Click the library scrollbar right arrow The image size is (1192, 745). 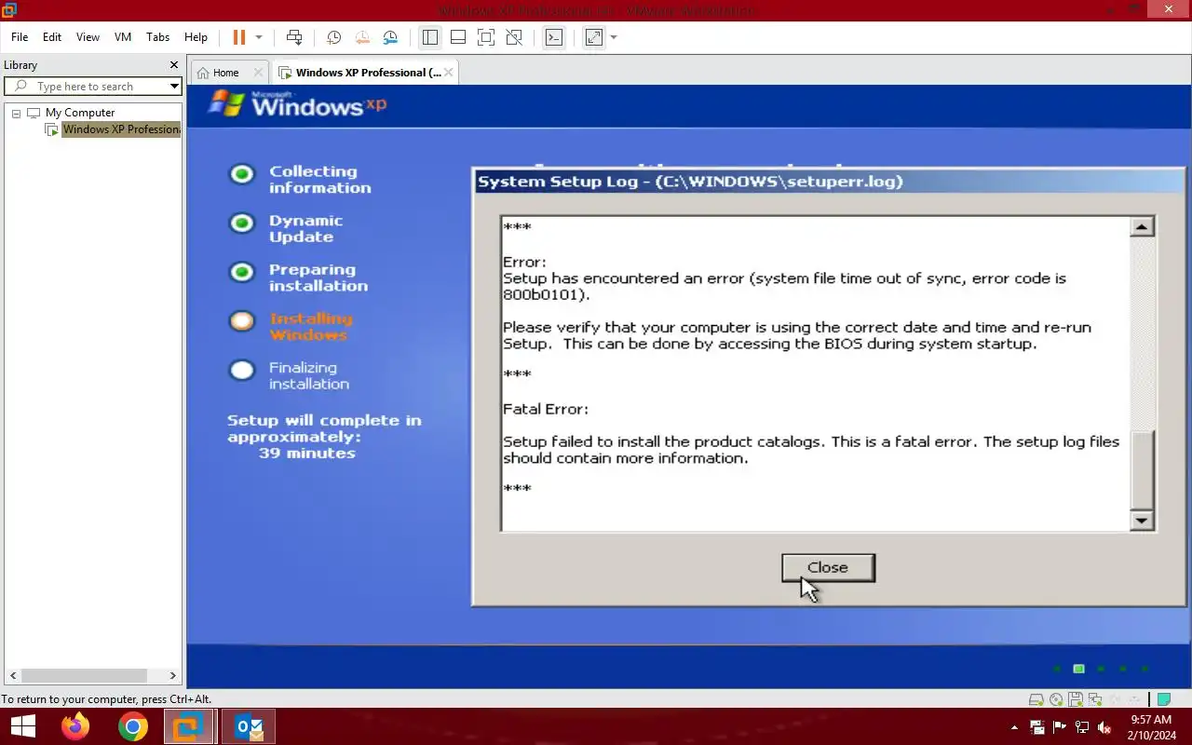pyautogui.click(x=172, y=676)
